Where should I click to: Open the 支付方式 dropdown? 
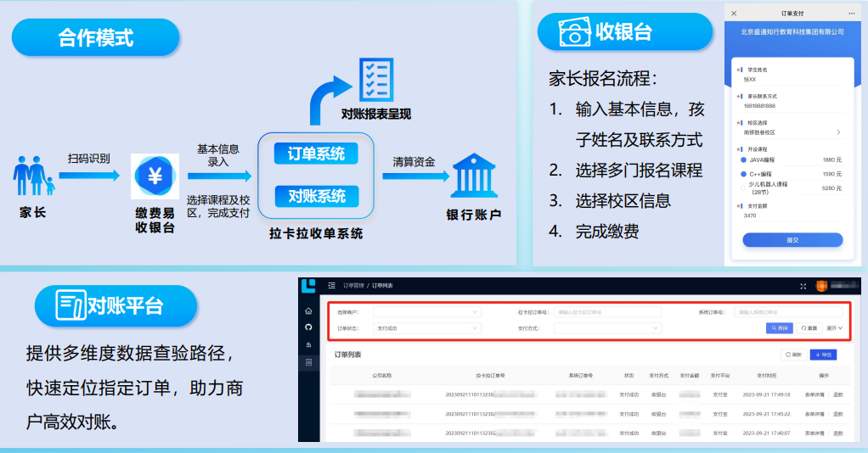coord(608,328)
